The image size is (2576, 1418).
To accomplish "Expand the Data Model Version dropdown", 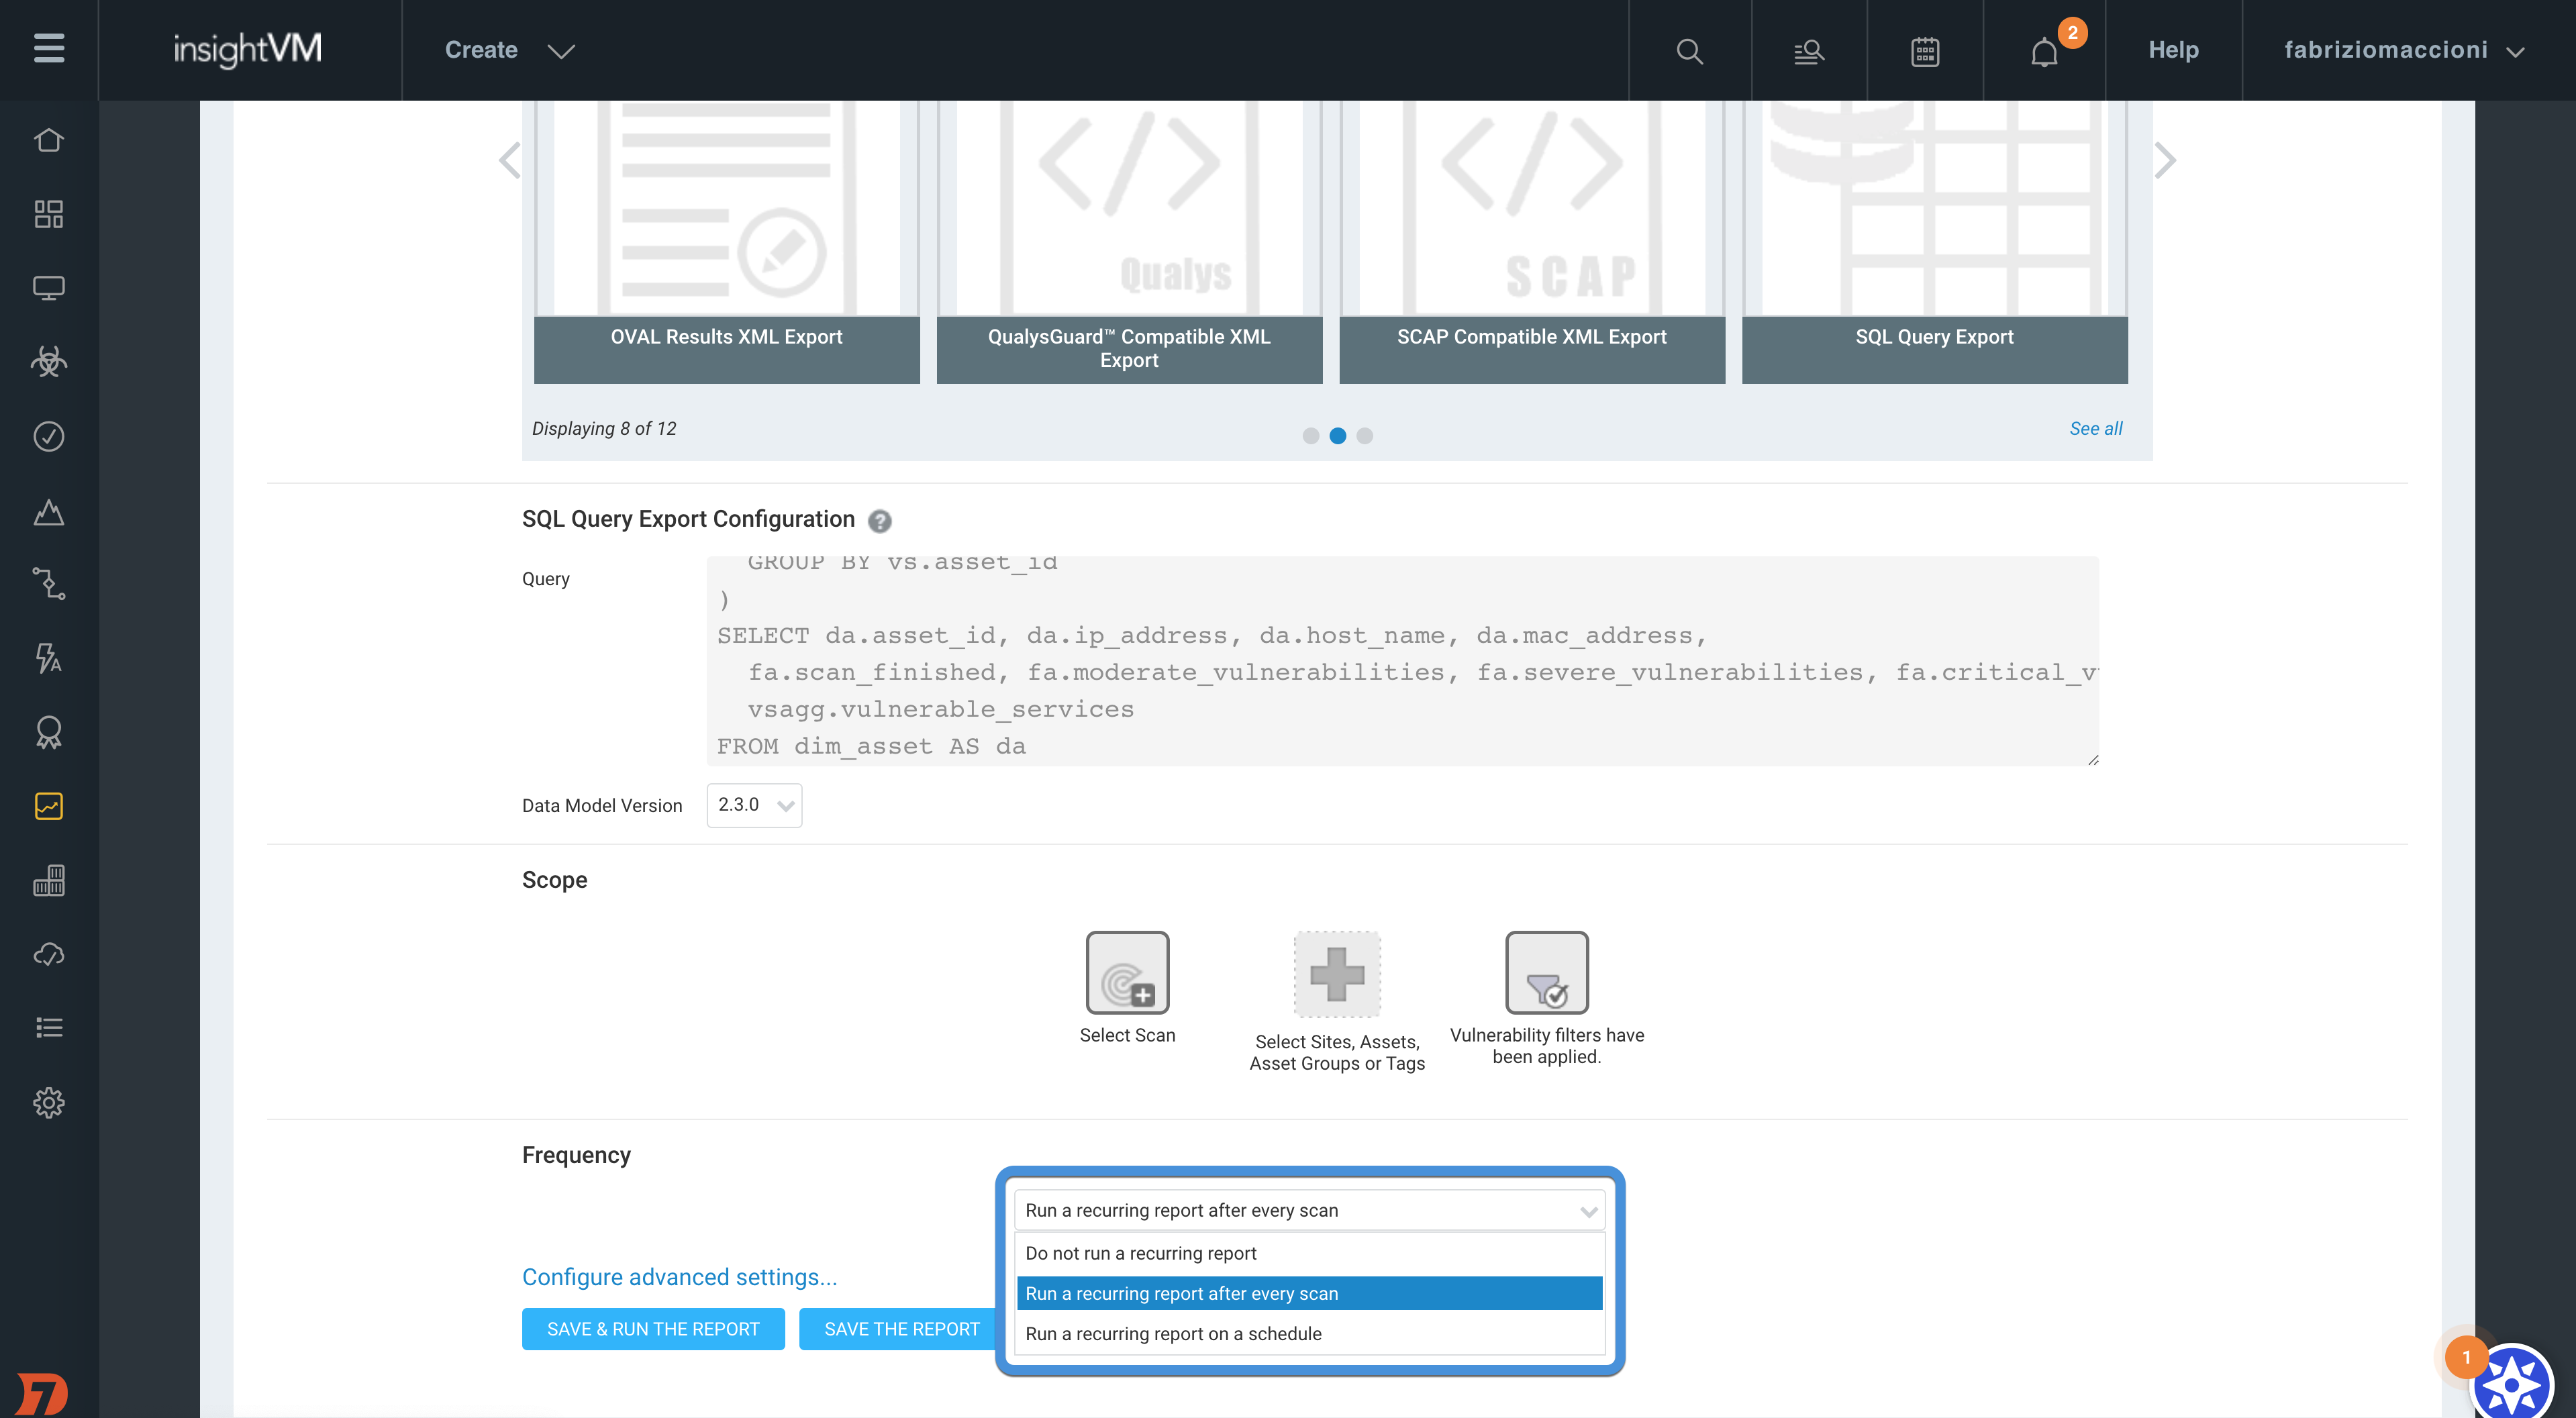I will 754,805.
